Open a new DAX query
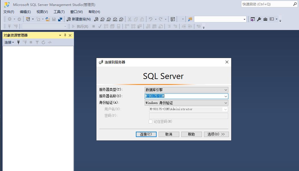Image resolution: width=299 pixels, height=171 pixels. click(x=121, y=19)
